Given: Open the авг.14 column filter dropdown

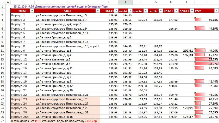Looking at the screenshot, I should click(130, 11).
